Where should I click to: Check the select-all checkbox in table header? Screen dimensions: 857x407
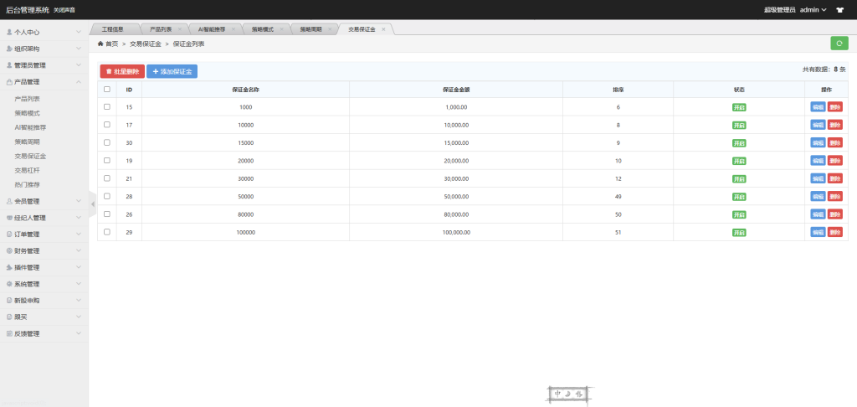pyautogui.click(x=106, y=89)
